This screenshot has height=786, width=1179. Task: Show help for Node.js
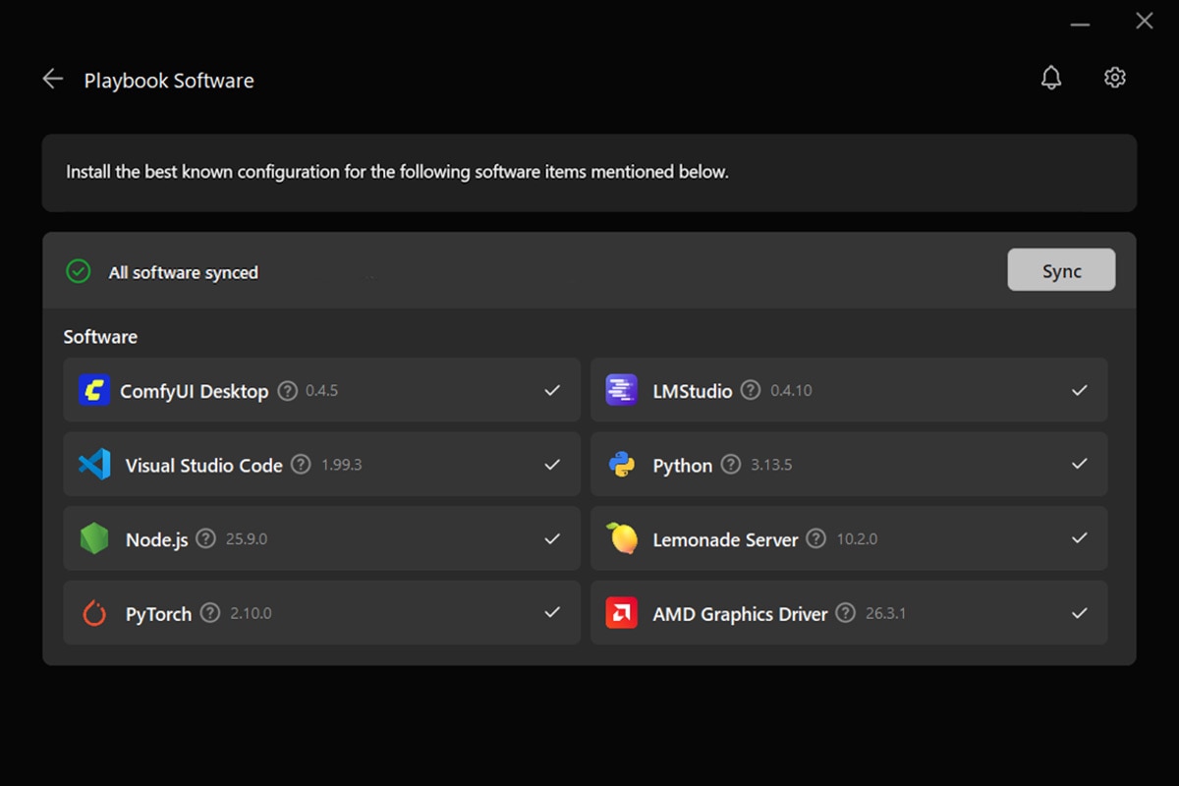click(205, 538)
